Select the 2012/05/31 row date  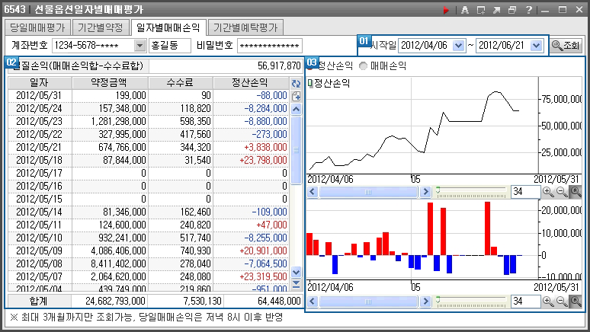(x=39, y=95)
